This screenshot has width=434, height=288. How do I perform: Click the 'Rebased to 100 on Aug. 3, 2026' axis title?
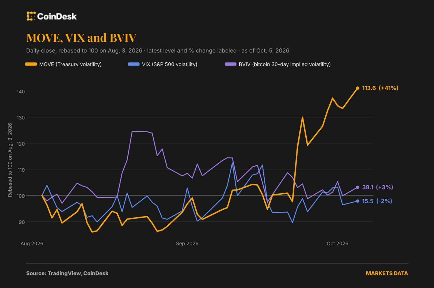(10, 160)
